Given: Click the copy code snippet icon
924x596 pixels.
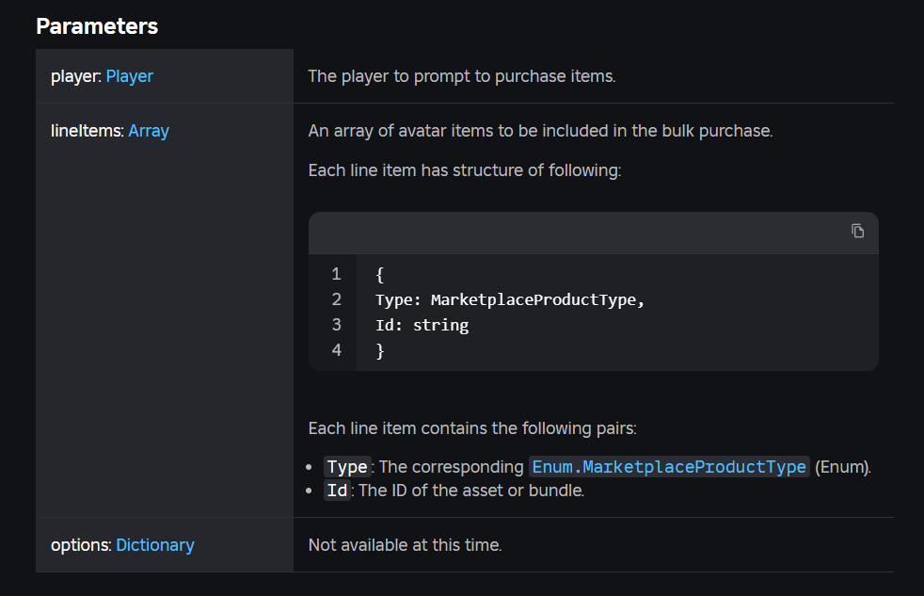Looking at the screenshot, I should pos(857,231).
